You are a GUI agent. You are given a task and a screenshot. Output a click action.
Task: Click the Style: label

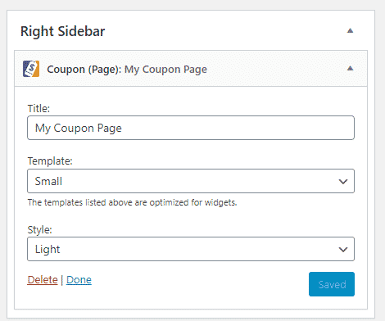tap(39, 230)
